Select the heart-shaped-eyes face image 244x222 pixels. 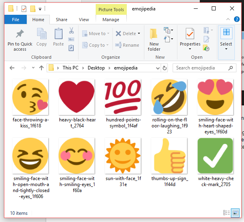pyautogui.click(x=215, y=97)
